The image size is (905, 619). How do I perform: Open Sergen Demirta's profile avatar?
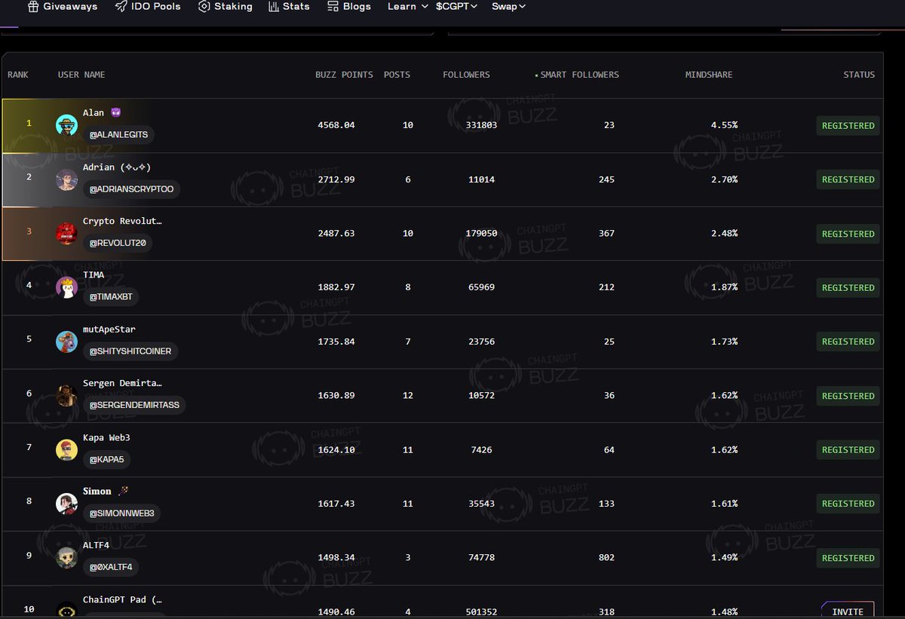(x=66, y=396)
